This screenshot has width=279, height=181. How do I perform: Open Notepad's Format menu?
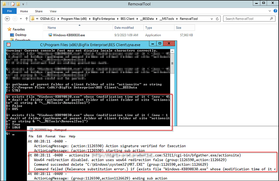click(50, 136)
